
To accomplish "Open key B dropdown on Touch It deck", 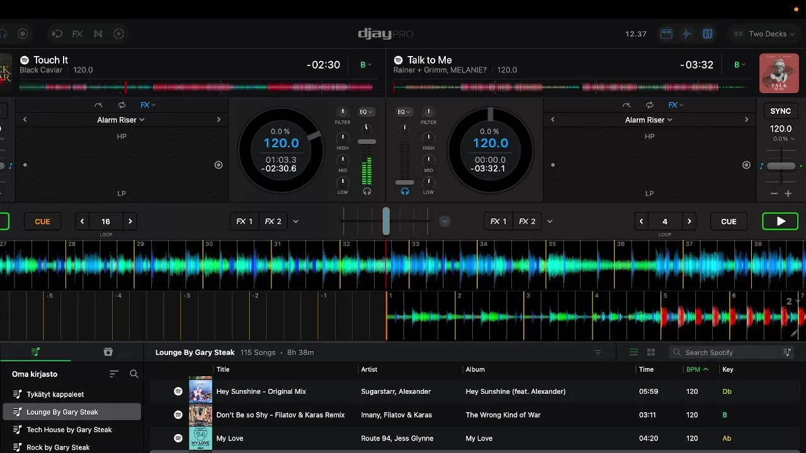I will (x=365, y=65).
